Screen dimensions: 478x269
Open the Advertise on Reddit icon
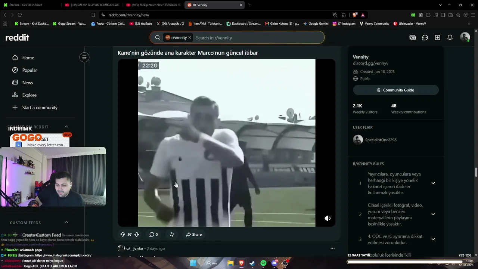click(413, 38)
